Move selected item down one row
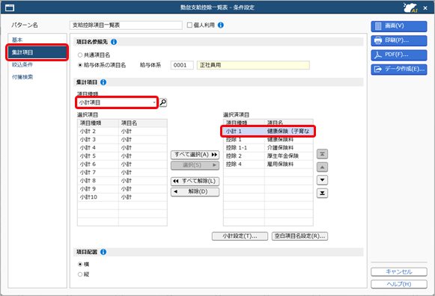Viewport: 435px width, 296px height. pyautogui.click(x=322, y=180)
